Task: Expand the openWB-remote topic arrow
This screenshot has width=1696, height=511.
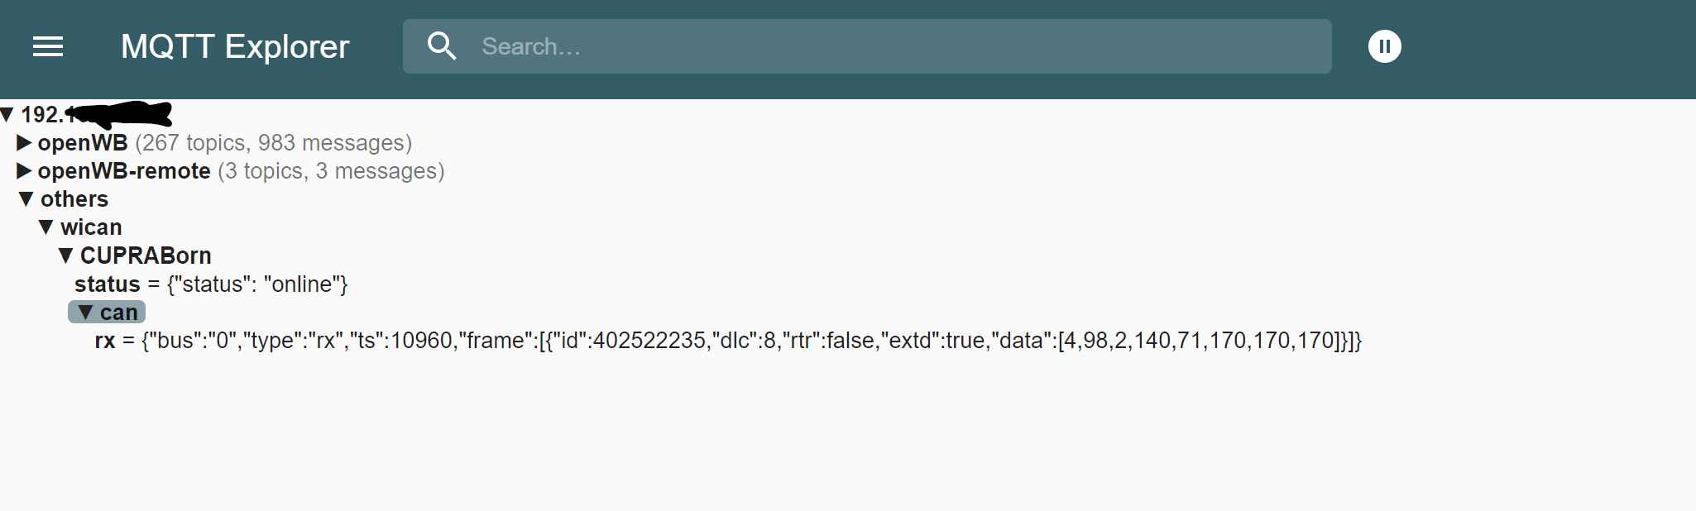Action: [24, 171]
